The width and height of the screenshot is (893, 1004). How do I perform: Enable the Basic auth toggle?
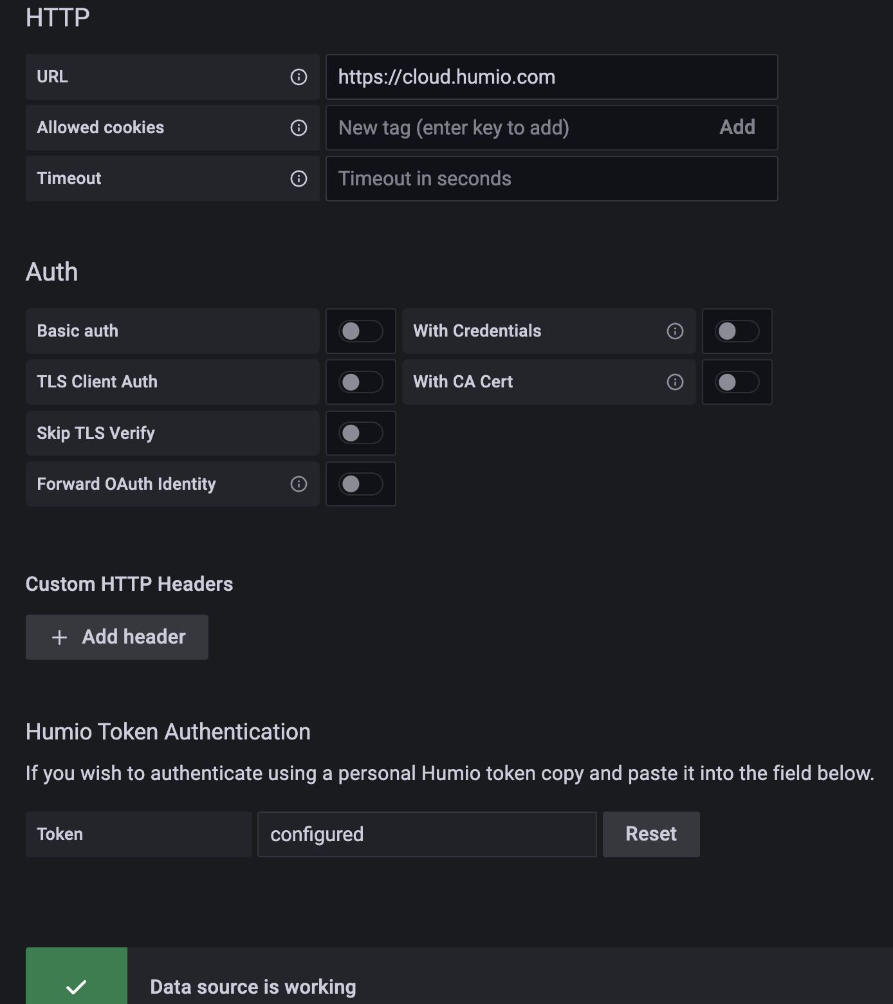(360, 331)
